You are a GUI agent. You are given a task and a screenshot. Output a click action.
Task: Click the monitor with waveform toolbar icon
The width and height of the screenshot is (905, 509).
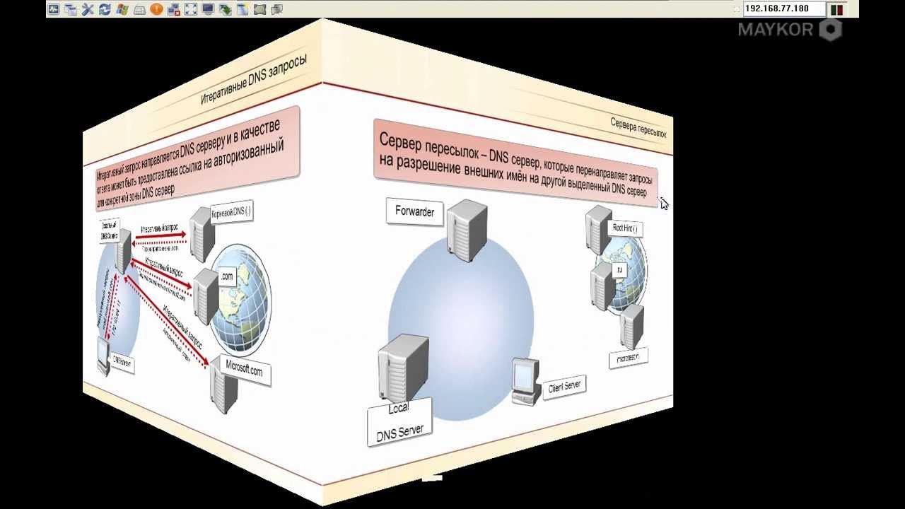[54, 9]
